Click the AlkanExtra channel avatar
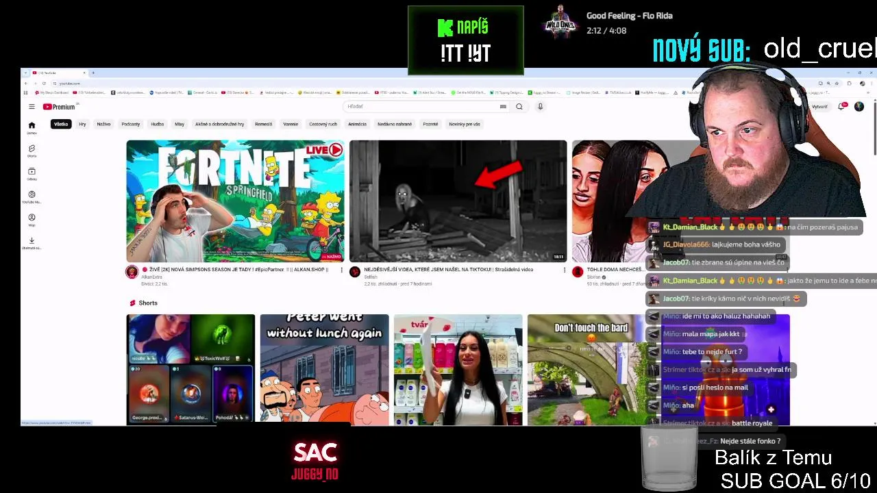Image resolution: width=877 pixels, height=493 pixels. pyautogui.click(x=132, y=272)
